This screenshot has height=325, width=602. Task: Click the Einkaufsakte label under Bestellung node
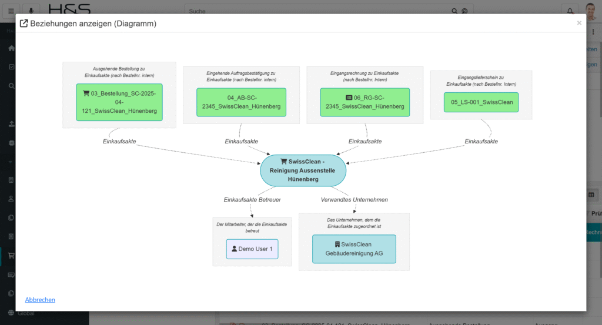[119, 141]
